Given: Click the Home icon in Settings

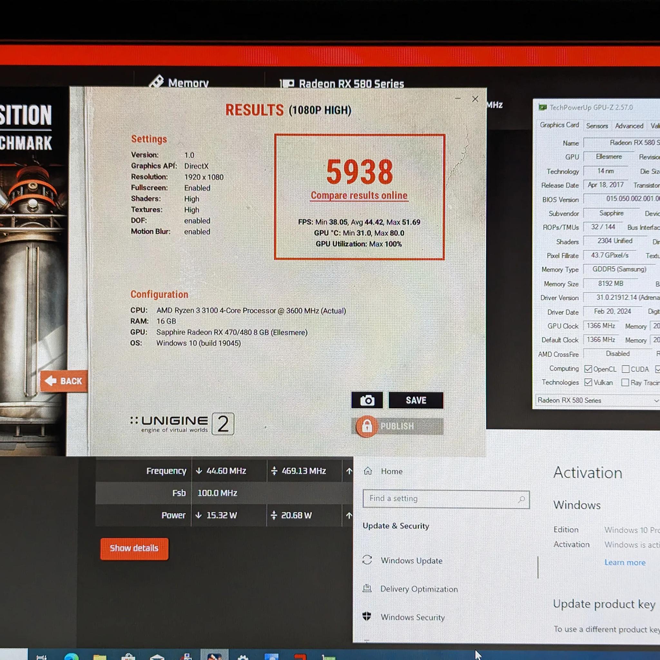Looking at the screenshot, I should (x=368, y=471).
